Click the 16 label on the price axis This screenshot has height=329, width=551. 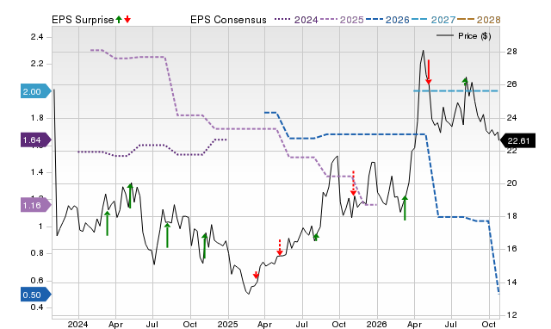(x=511, y=249)
